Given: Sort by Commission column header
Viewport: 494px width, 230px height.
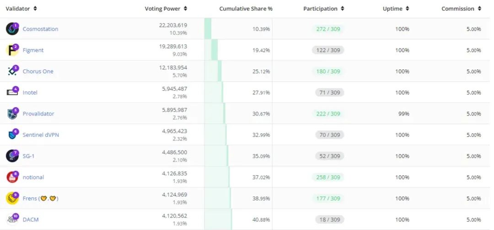Looking at the screenshot, I should point(461,9).
